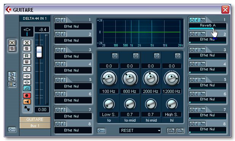Open the Effet Nul selector of send slot 4
The image size is (235, 141).
208,69
